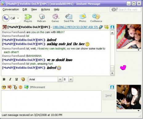Open the Edit menu
143x119 pixels.
click(x=25, y=10)
